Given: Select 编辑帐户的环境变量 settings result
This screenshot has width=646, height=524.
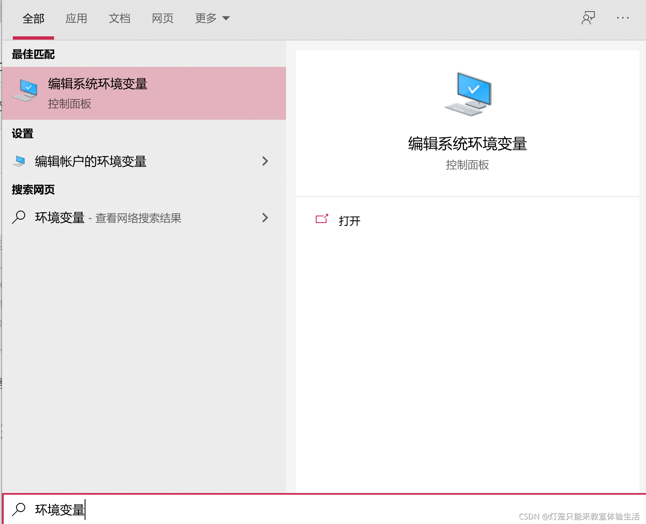Looking at the screenshot, I should point(144,161).
